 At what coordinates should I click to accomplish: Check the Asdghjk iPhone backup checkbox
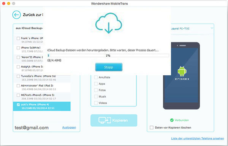tap(18, 67)
